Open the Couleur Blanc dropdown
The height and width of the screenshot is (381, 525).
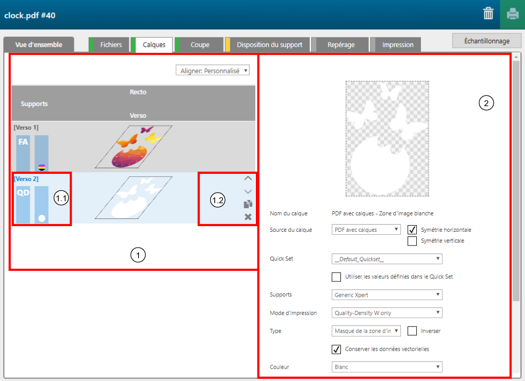click(x=387, y=367)
